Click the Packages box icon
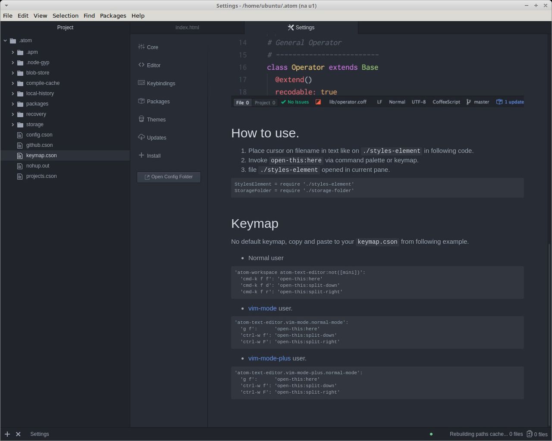This screenshot has width=552, height=441. tap(141, 101)
